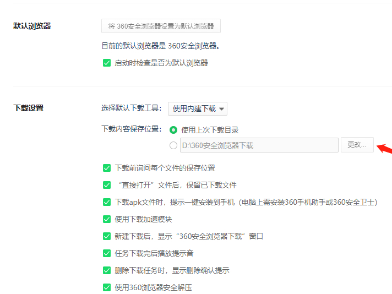The width and height of the screenshot is (392, 294).
Task: Click 将360安全浏览器设置为默认浏览器 button
Action: pos(161,26)
